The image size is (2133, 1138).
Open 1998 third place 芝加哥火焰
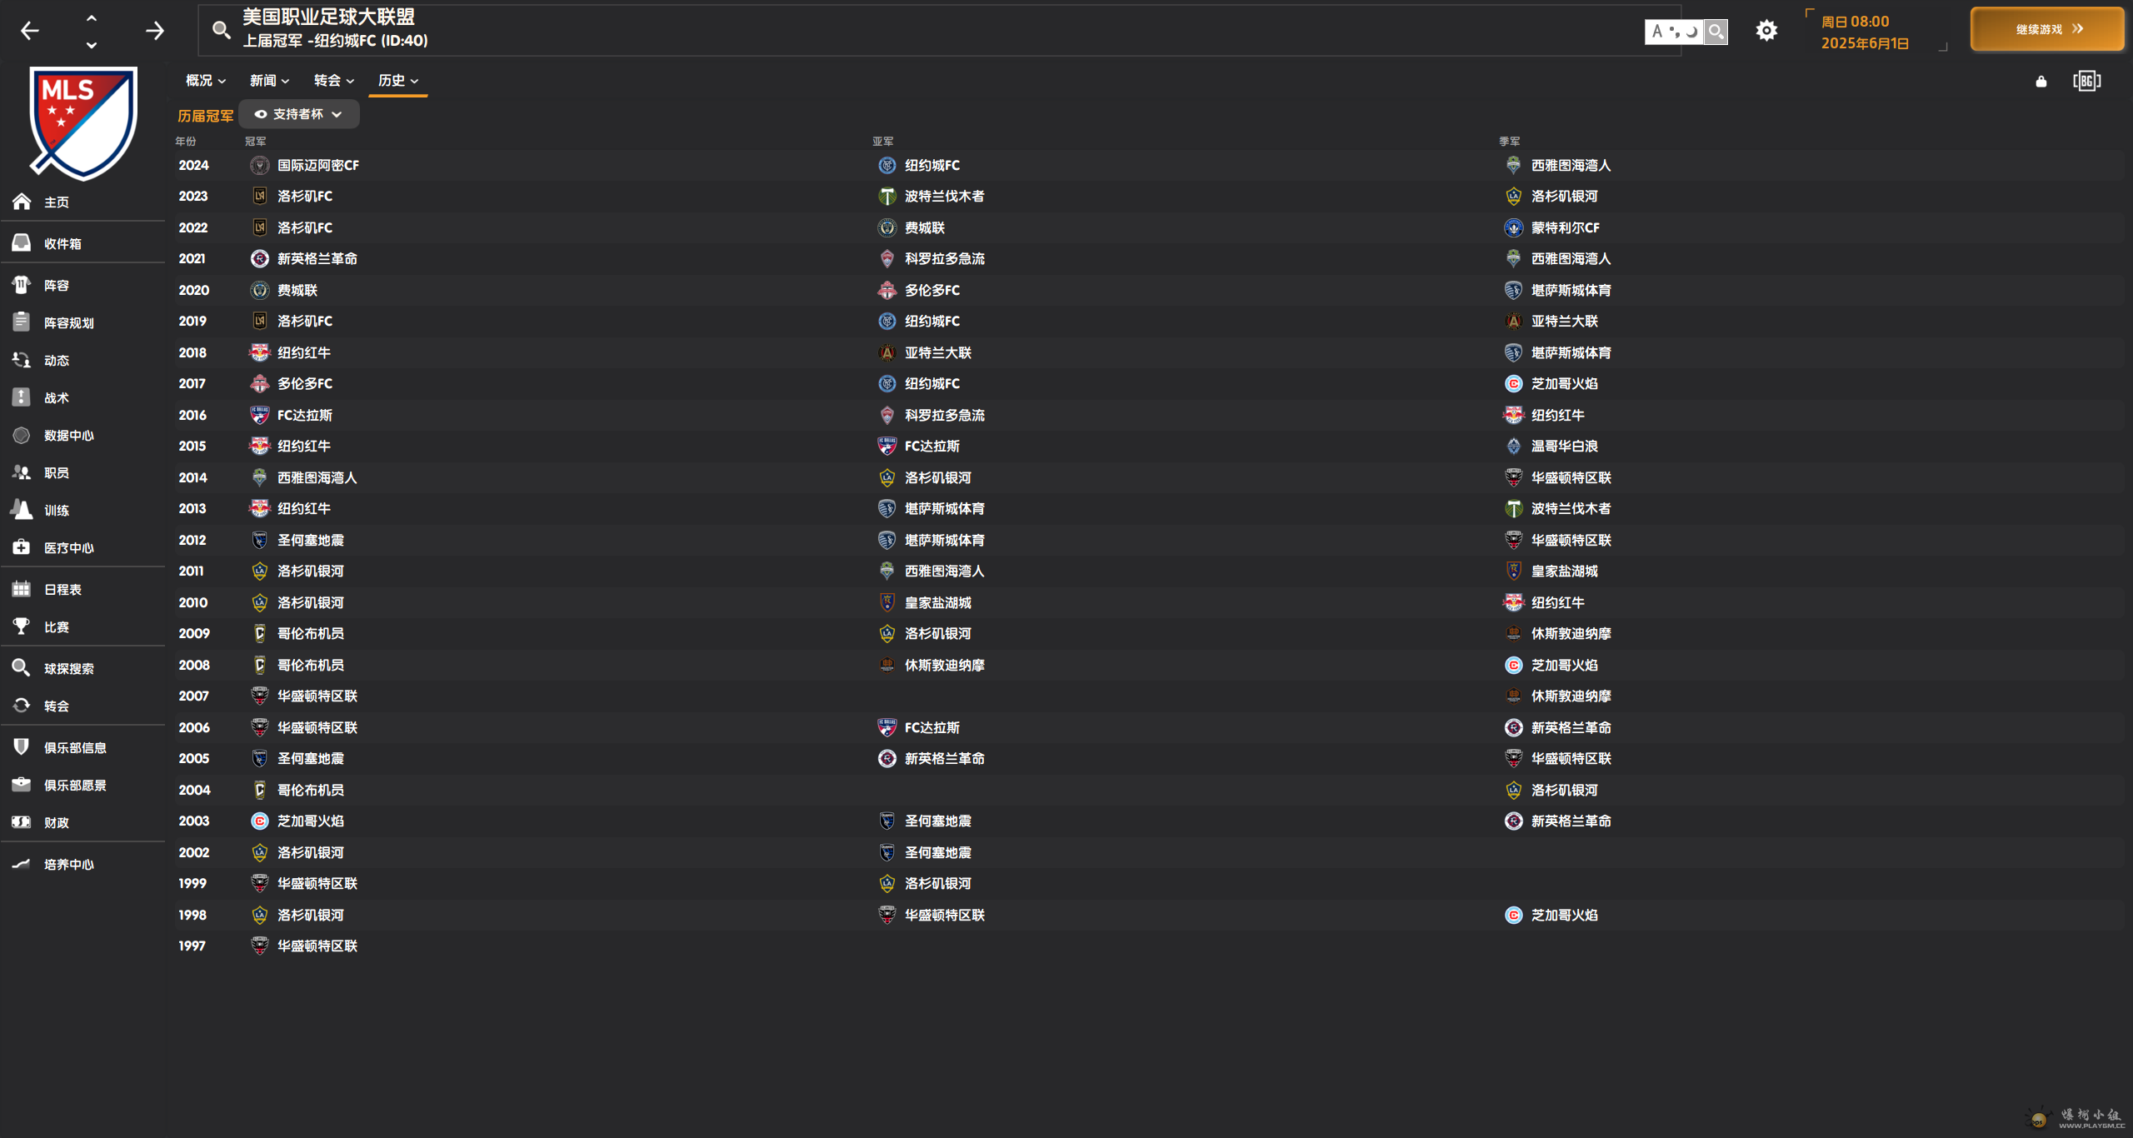pyautogui.click(x=1565, y=916)
